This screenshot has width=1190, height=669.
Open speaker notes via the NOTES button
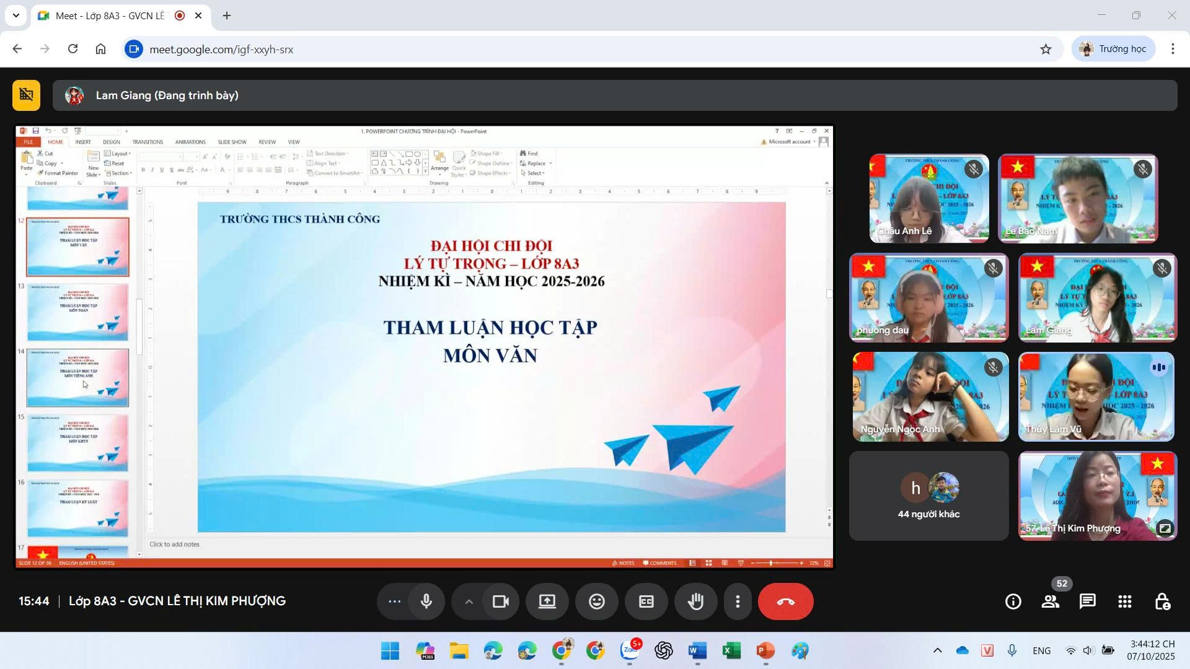(622, 562)
